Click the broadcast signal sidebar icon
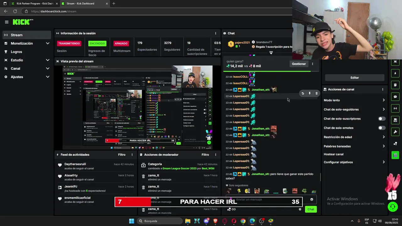The image size is (402, 226). pyautogui.click(x=395, y=109)
